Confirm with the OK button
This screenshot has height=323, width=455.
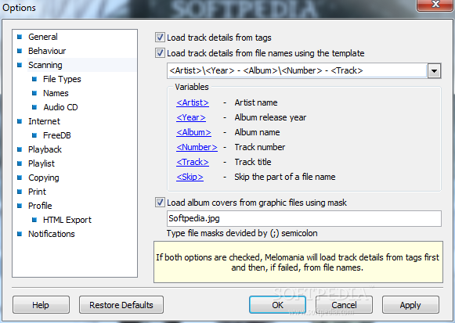click(x=277, y=305)
